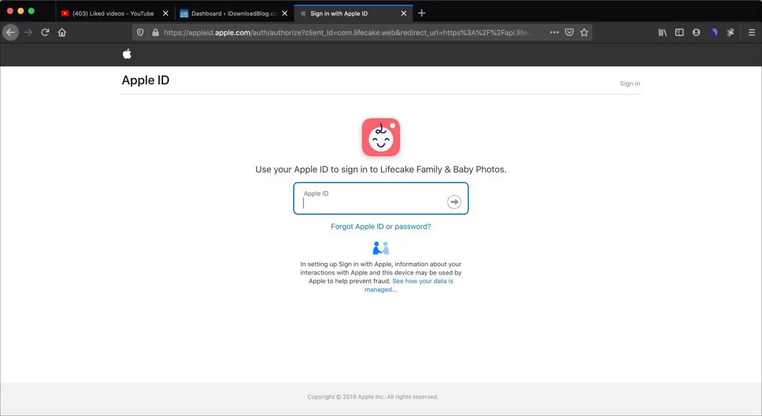View site security padlock info
This screenshot has height=416, width=762.
[x=155, y=33]
